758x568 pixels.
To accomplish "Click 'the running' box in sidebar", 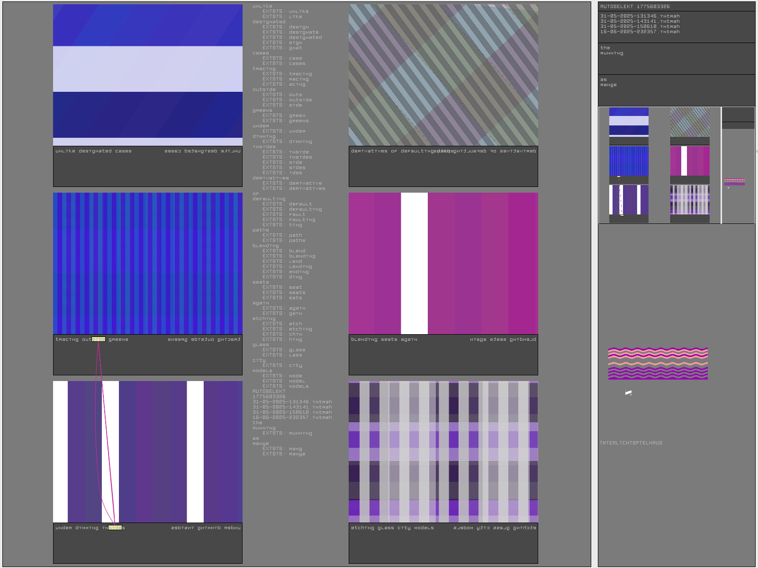I will pyautogui.click(x=676, y=58).
